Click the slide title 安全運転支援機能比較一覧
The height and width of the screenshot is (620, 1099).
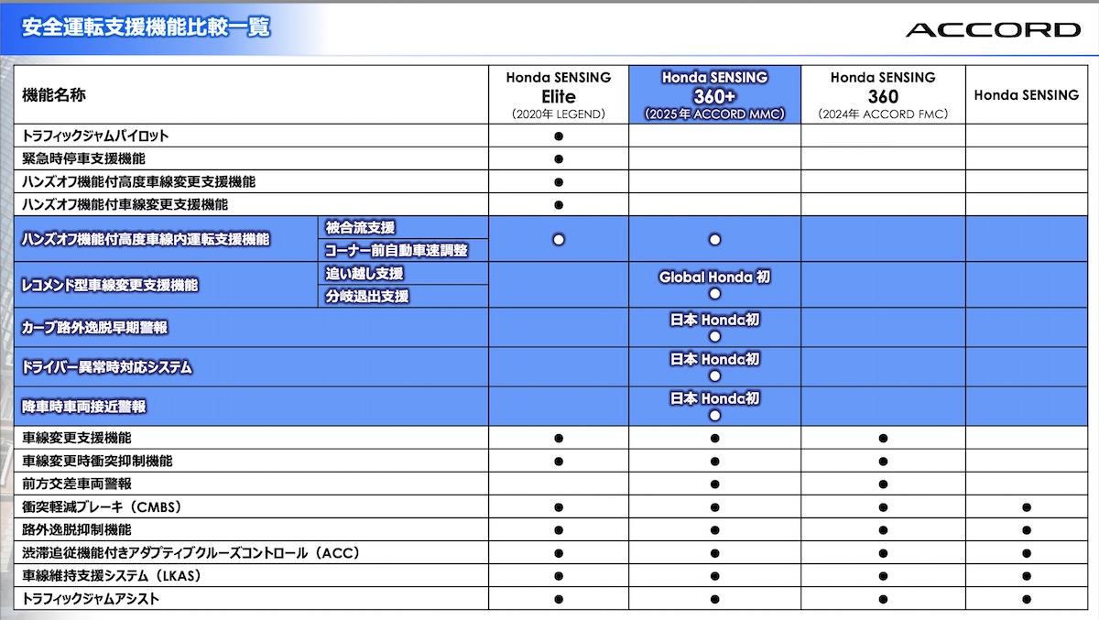coord(146,27)
